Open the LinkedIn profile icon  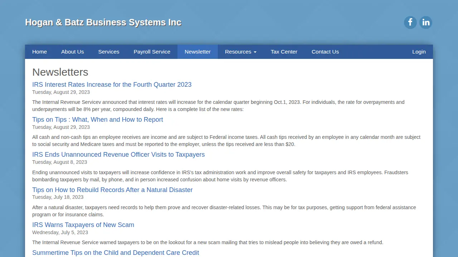coord(426,22)
